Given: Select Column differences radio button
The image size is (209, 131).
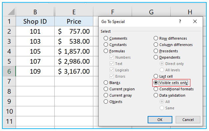Looking at the screenshot, I should [156, 45].
